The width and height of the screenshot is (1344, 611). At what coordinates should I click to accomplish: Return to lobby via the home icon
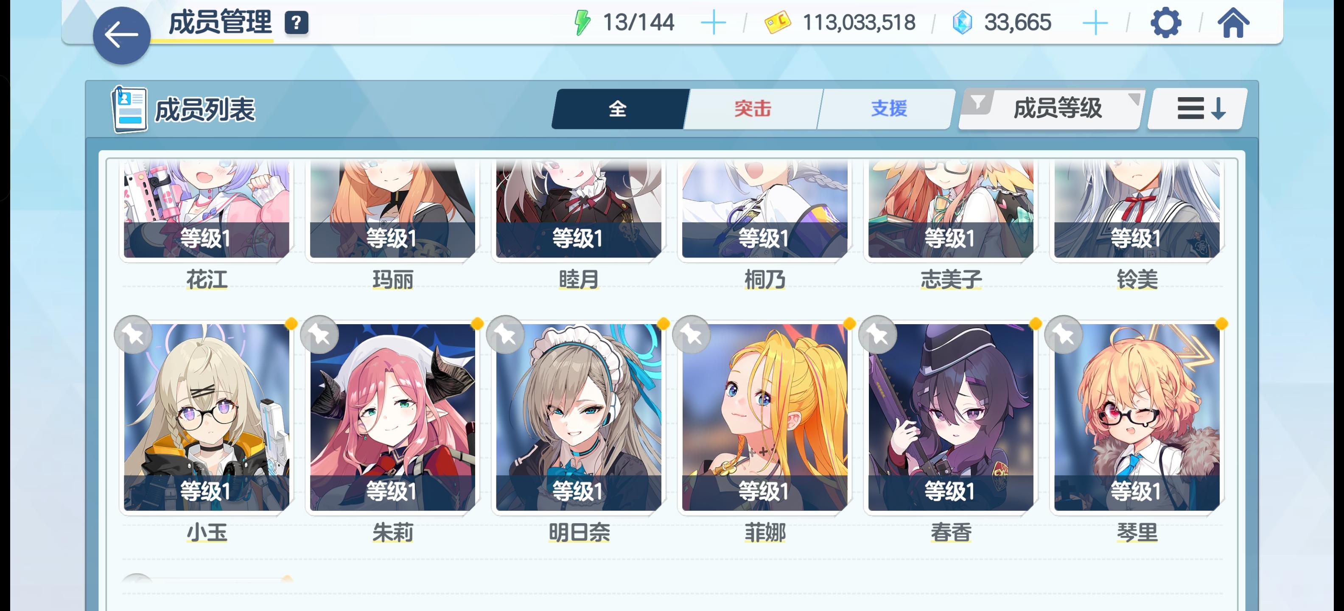point(1233,23)
